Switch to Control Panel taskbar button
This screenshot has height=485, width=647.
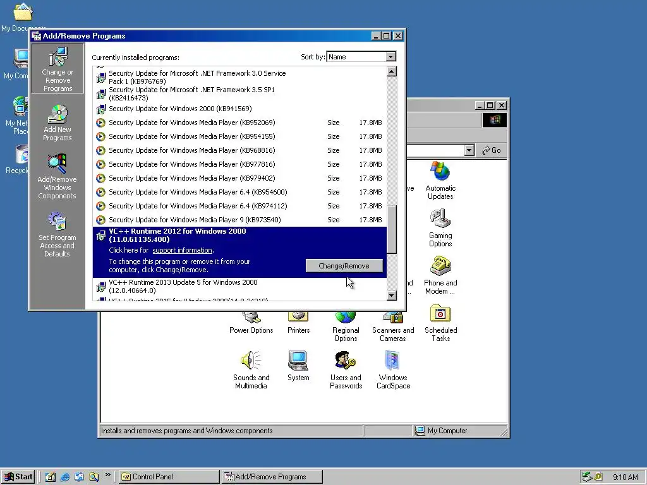tap(169, 477)
